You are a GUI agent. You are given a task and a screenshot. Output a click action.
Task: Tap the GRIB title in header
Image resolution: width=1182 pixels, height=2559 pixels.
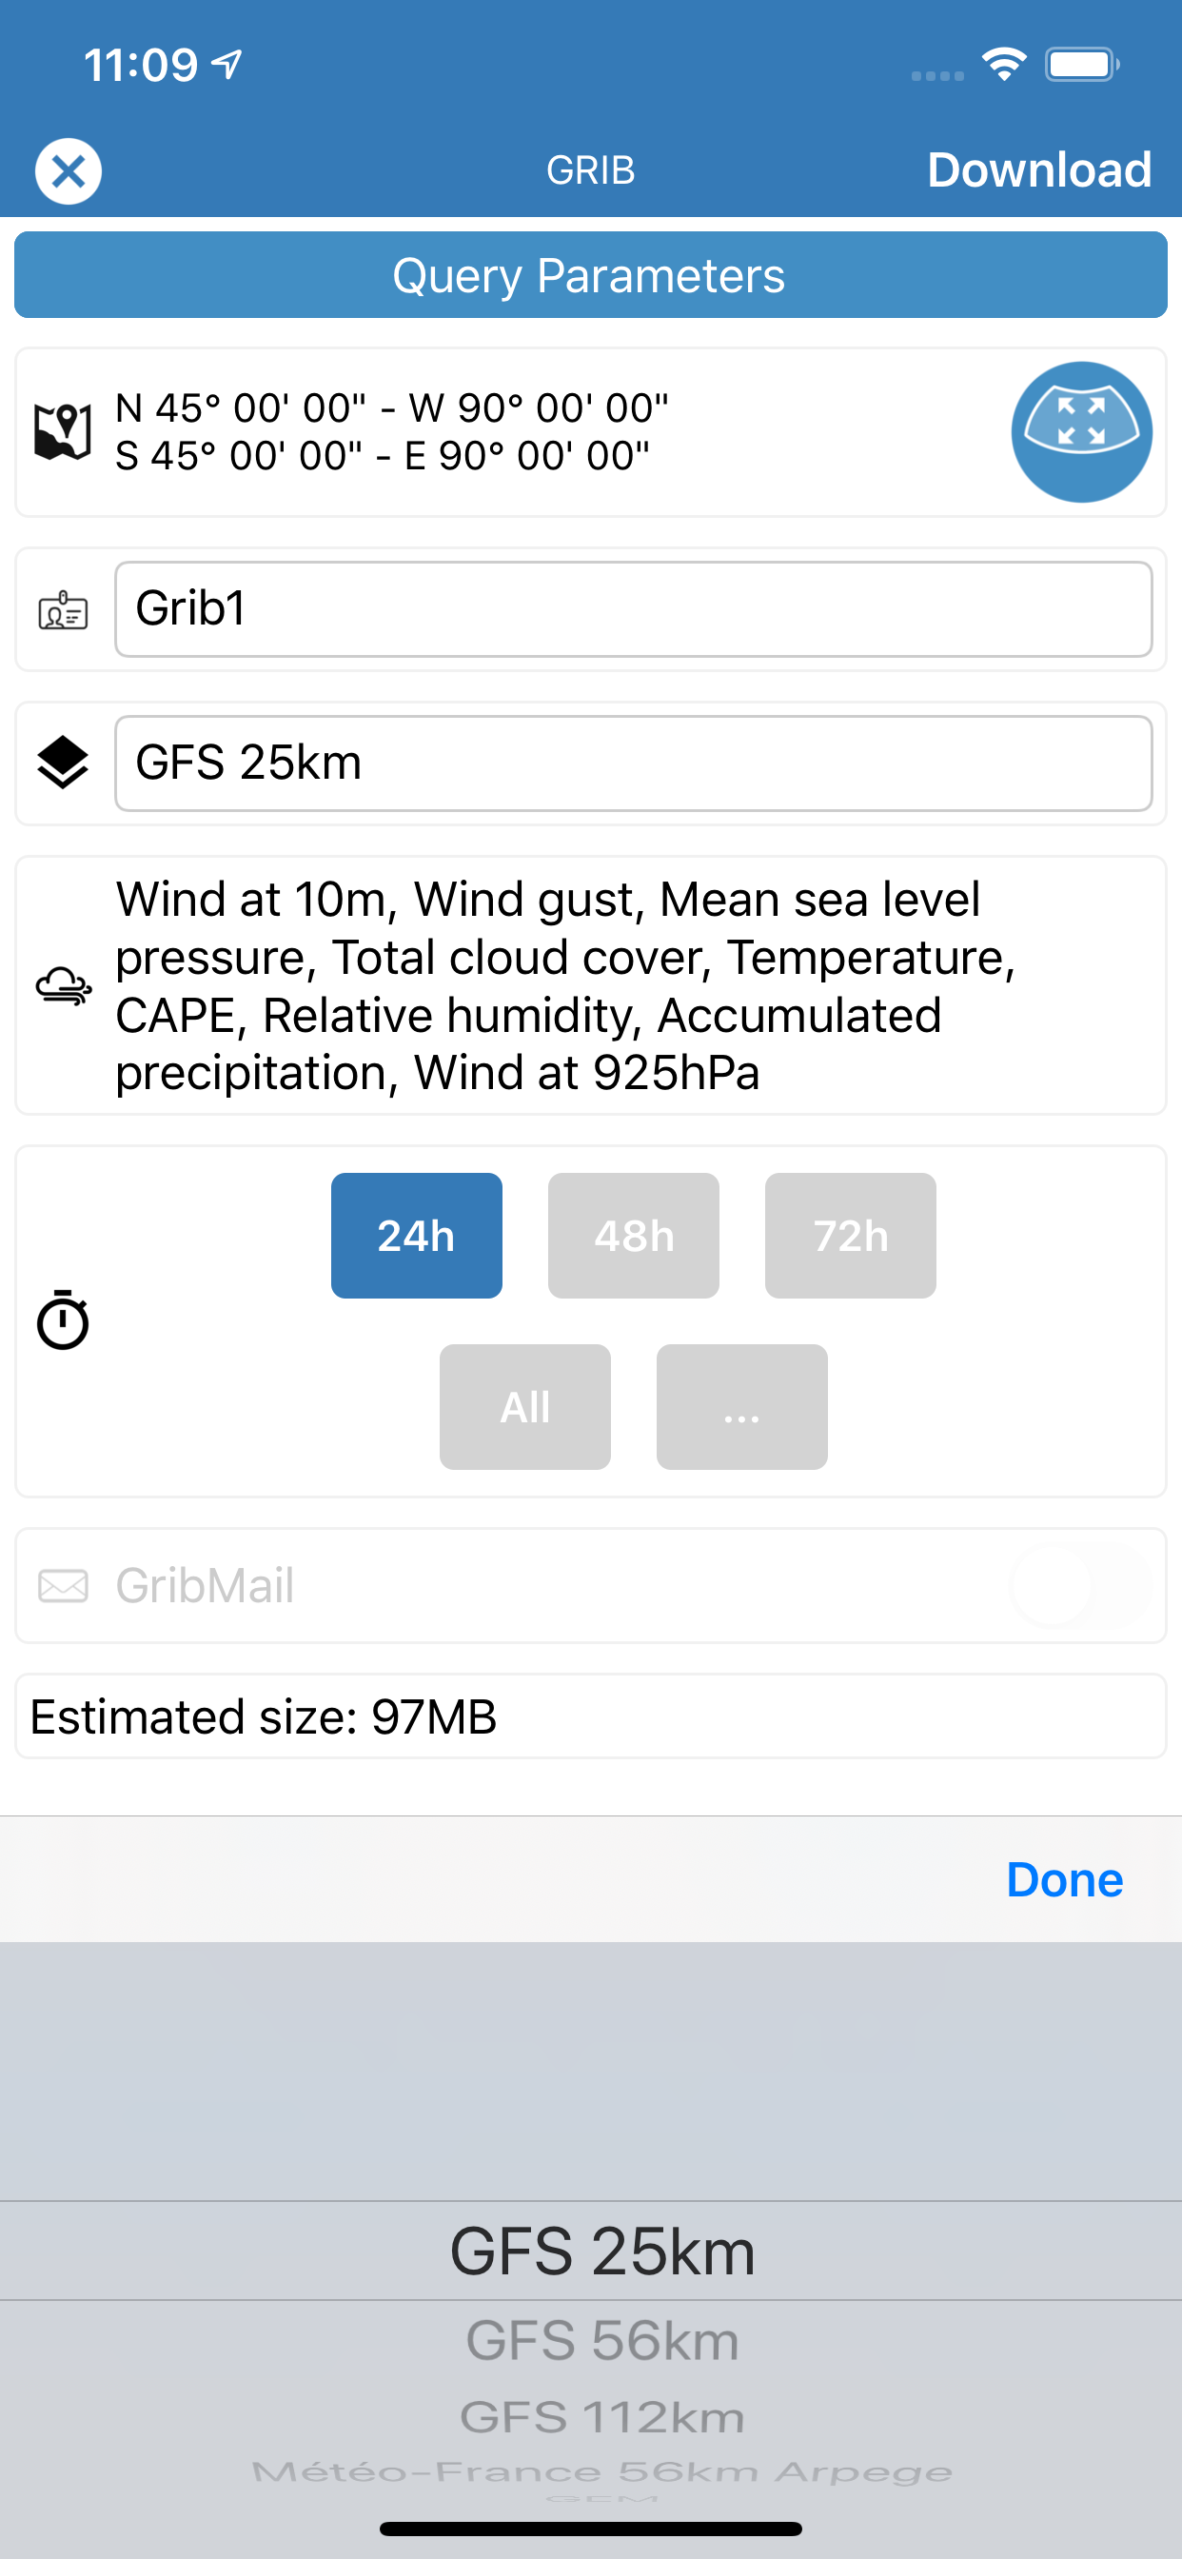pyautogui.click(x=590, y=169)
